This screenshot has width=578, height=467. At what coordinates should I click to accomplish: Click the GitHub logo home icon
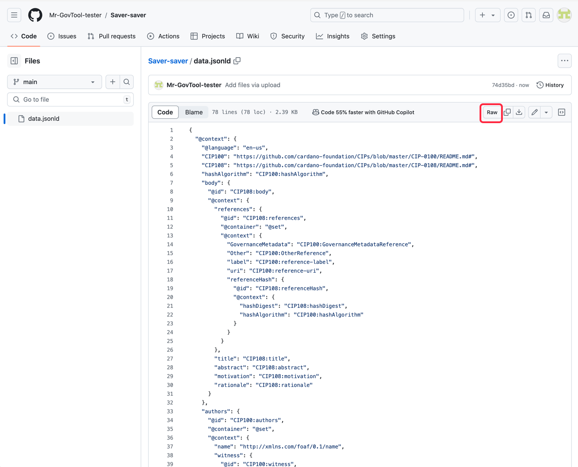pos(35,15)
